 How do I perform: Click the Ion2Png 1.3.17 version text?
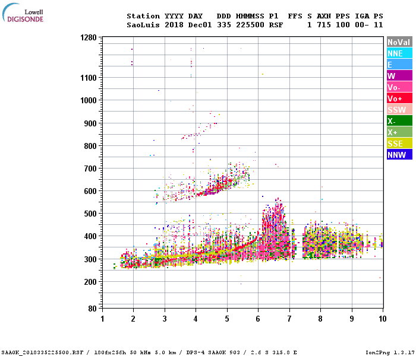click(x=390, y=352)
